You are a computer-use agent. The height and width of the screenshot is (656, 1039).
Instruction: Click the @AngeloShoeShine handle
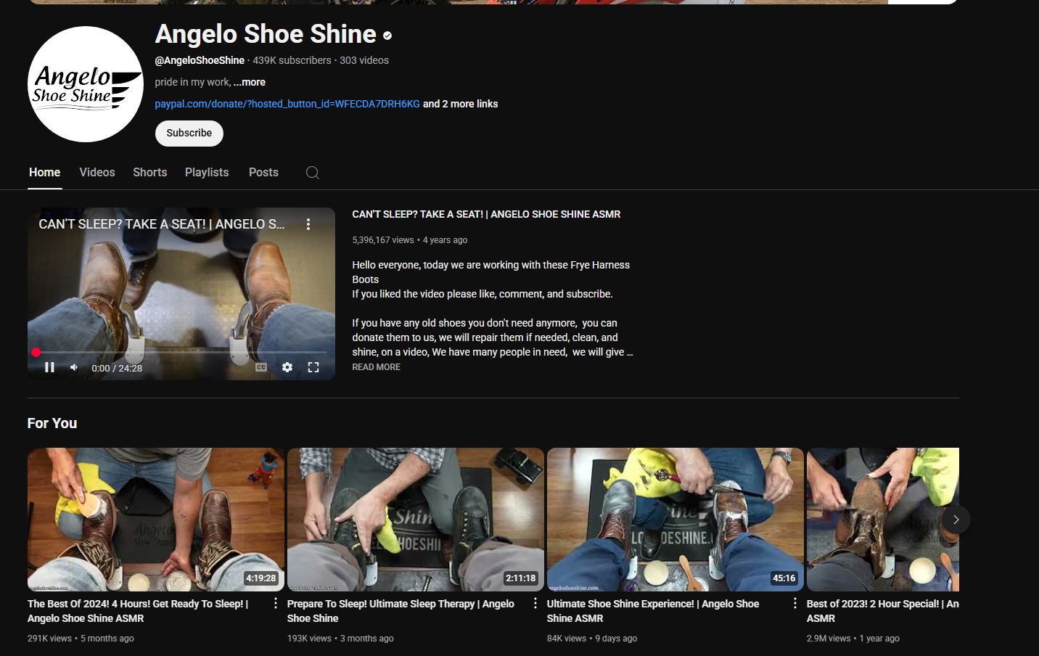pos(200,60)
